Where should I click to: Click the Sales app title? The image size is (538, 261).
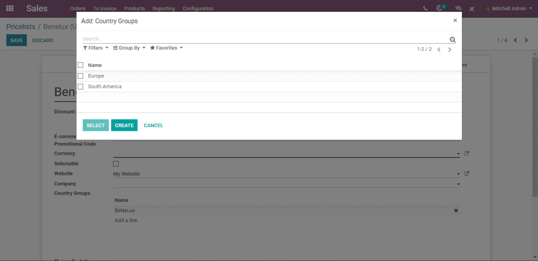(x=37, y=8)
